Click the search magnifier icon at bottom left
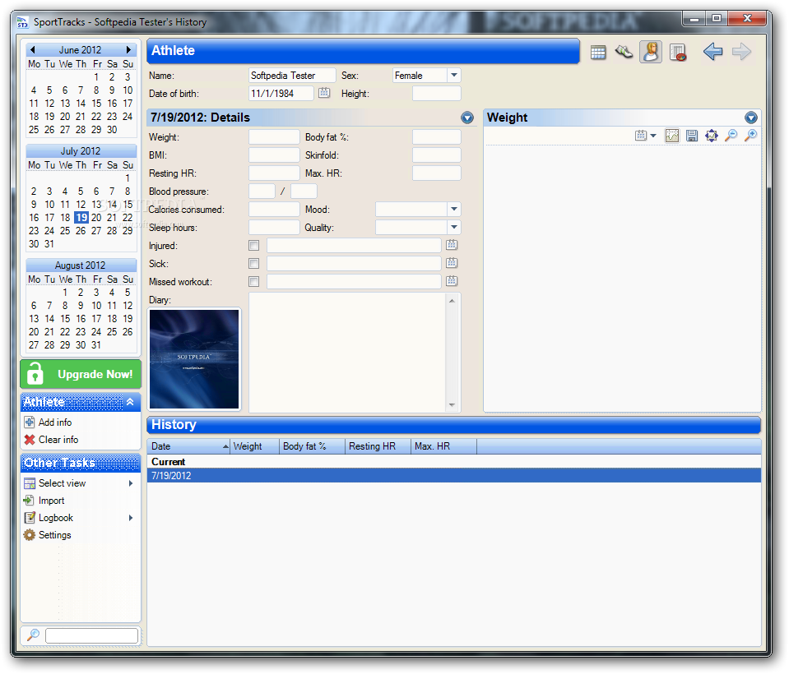The image size is (789, 674). coord(33,635)
